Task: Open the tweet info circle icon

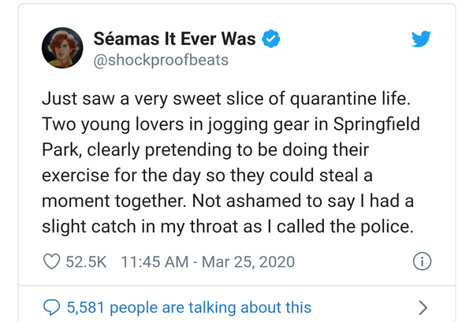Action: (422, 261)
